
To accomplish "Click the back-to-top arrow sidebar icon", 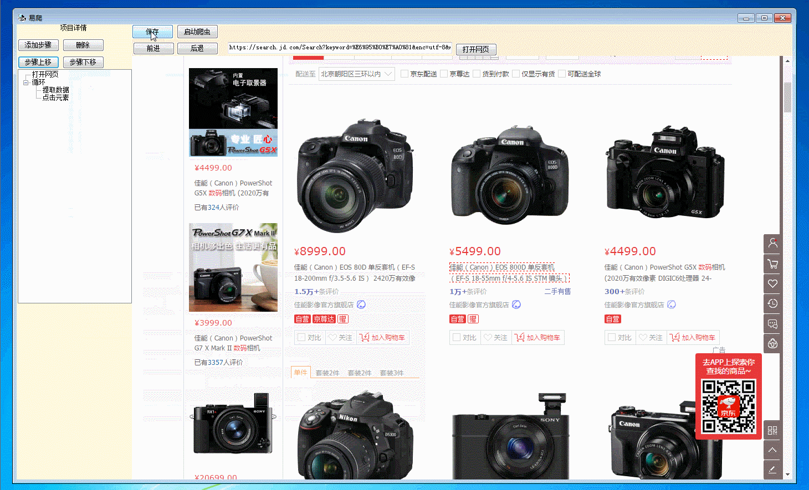I will click(772, 450).
